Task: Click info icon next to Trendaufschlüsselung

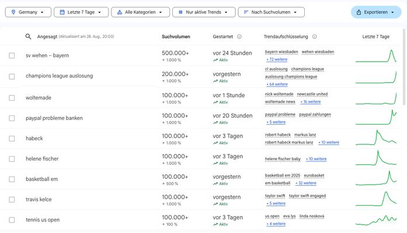Action: [314, 37]
